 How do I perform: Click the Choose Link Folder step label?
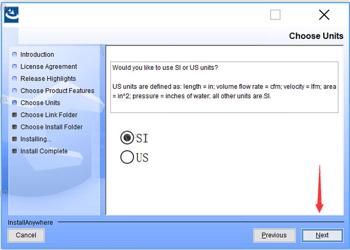48,115
